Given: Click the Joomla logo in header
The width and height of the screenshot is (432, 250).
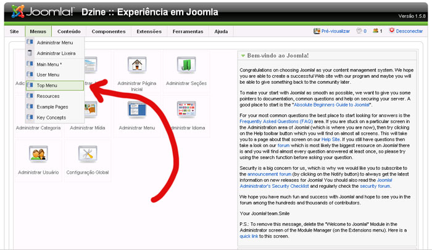Looking at the screenshot, I should (x=43, y=12).
